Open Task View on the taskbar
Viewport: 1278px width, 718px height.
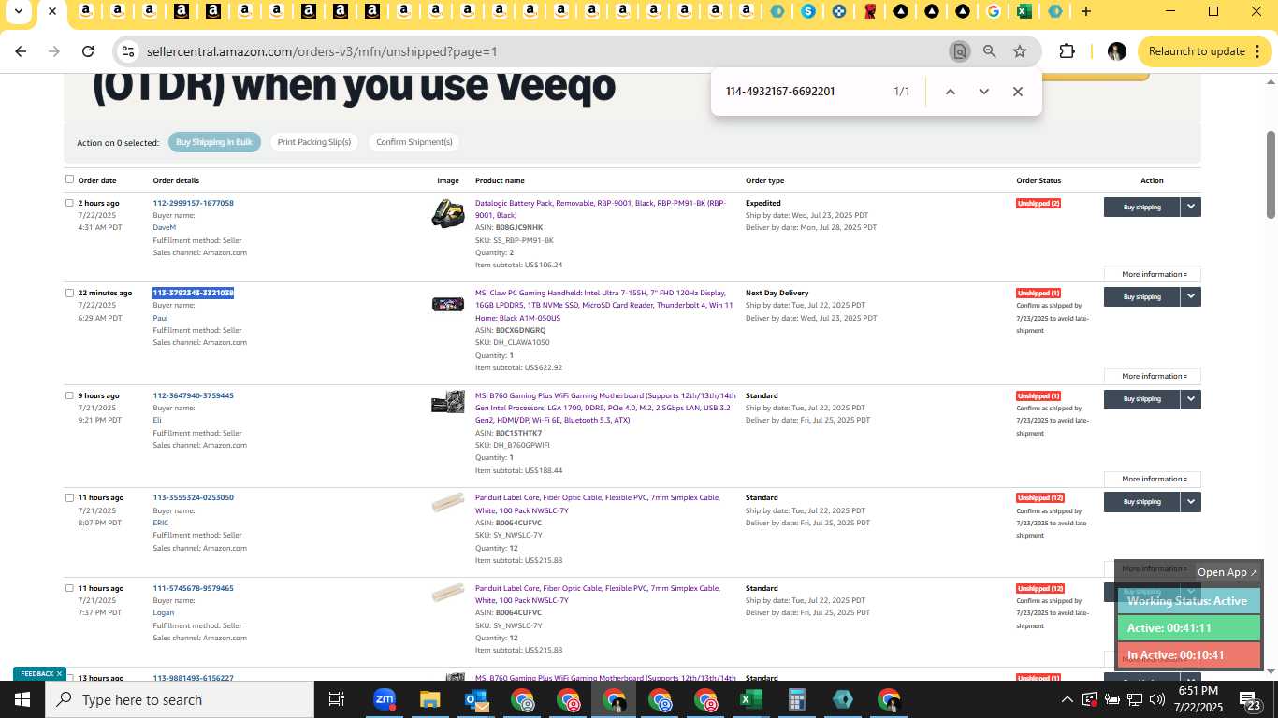337,699
